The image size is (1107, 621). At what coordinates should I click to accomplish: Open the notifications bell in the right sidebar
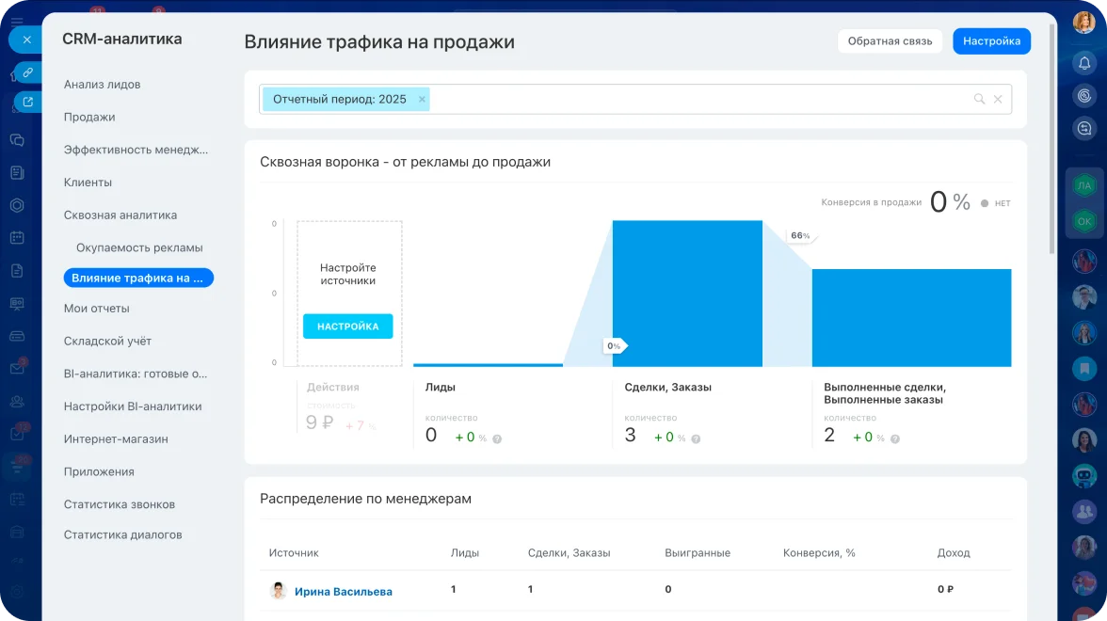(1084, 63)
